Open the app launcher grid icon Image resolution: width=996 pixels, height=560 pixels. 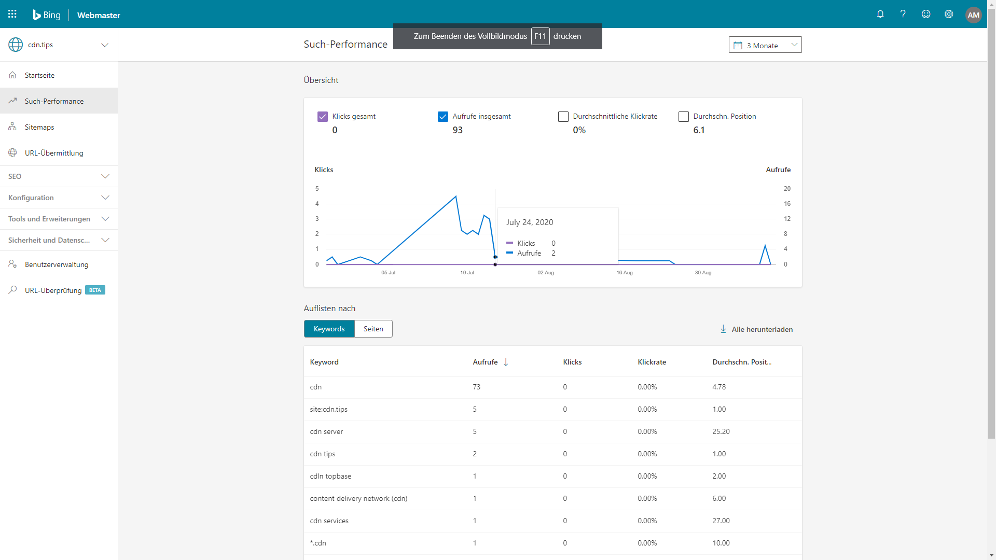[x=12, y=15]
